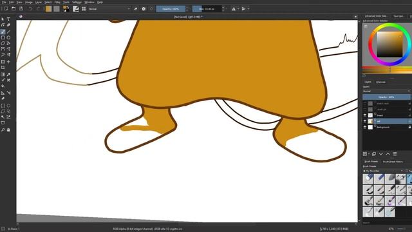This screenshot has height=232, width=412.
Task: Select the Line tool
Action: pos(8,32)
